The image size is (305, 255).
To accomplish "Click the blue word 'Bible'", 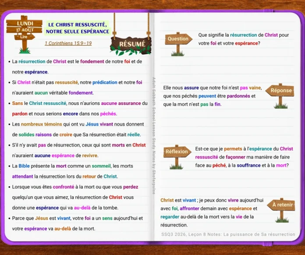I will pos(24,166).
